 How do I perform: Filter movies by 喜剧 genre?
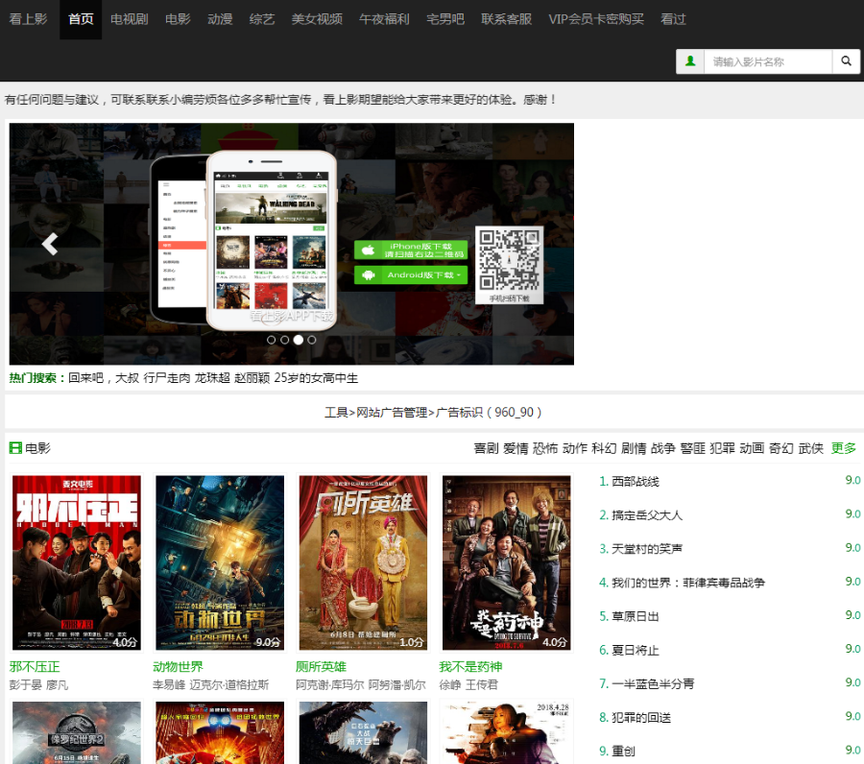click(x=486, y=448)
